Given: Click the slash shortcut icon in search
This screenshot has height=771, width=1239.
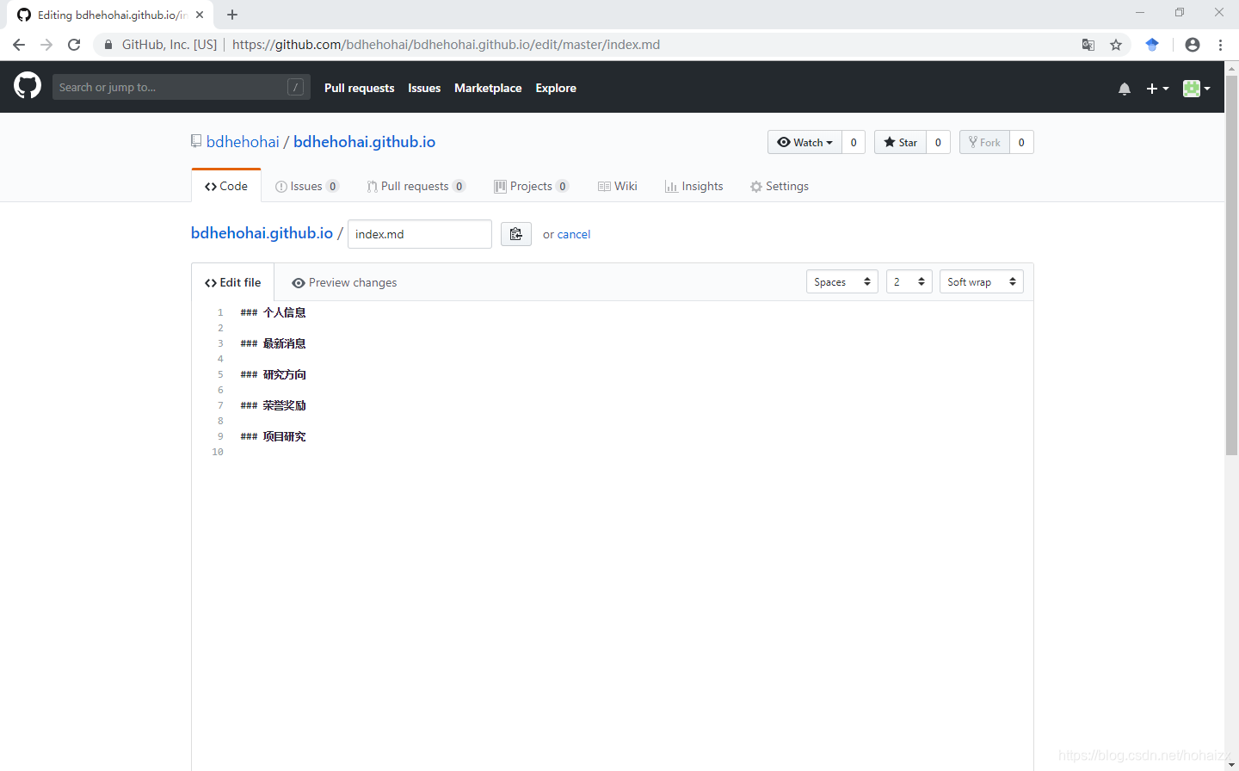Looking at the screenshot, I should 295,87.
